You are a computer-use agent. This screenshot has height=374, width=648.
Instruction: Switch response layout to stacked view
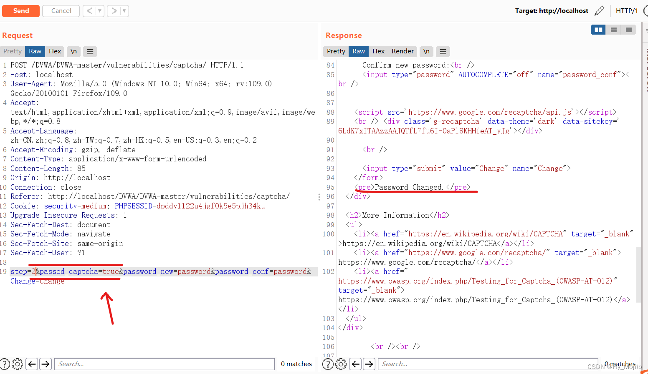(x=613, y=30)
